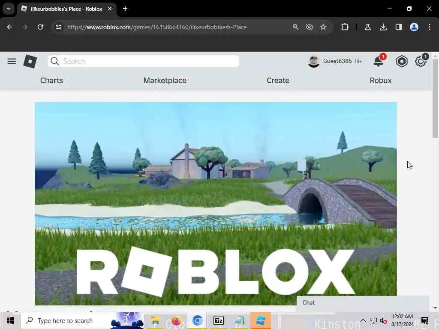The width and height of the screenshot is (439, 329).
Task: Open Chrome Labs flask icon
Action: click(x=367, y=27)
